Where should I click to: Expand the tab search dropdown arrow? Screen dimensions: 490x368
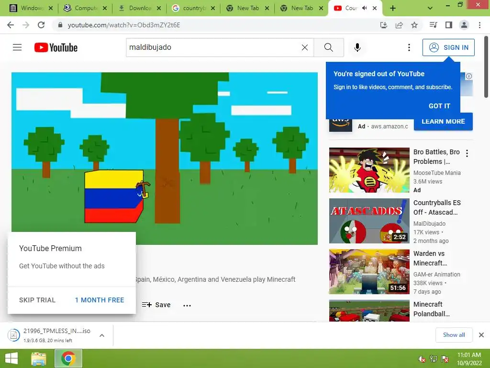[430, 8]
